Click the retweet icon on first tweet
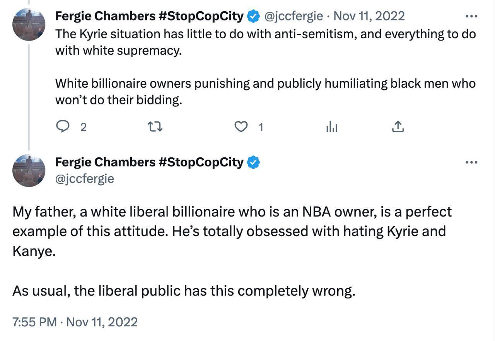The height and width of the screenshot is (341, 495). point(155,126)
